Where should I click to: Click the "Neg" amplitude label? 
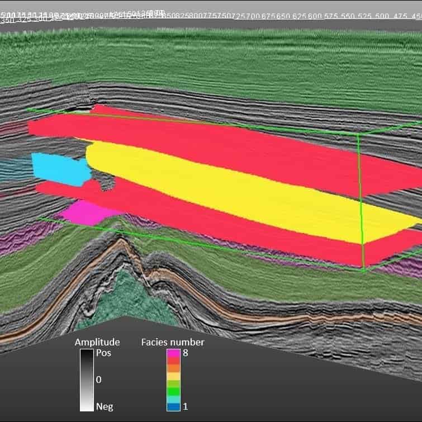[105, 406]
